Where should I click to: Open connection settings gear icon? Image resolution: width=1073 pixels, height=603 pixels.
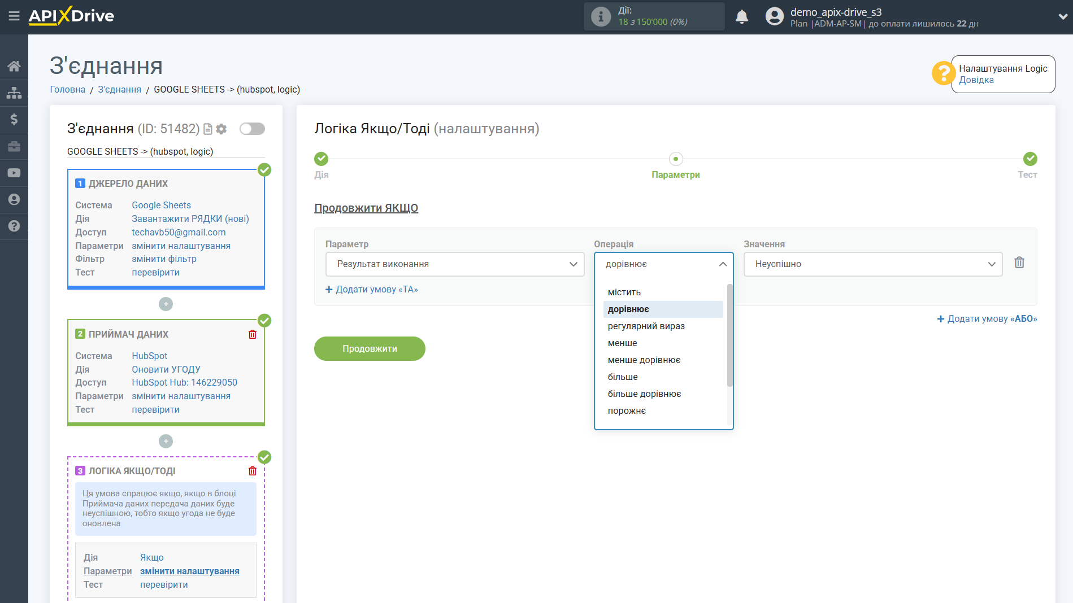click(x=221, y=129)
